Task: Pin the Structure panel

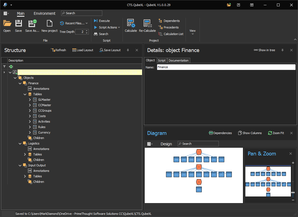Action: pos(128,50)
